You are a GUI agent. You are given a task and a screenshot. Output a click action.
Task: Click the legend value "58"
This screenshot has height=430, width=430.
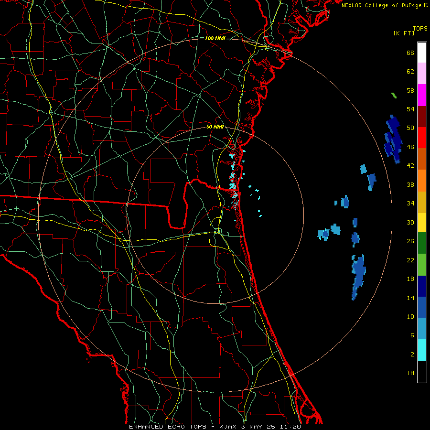click(x=410, y=90)
